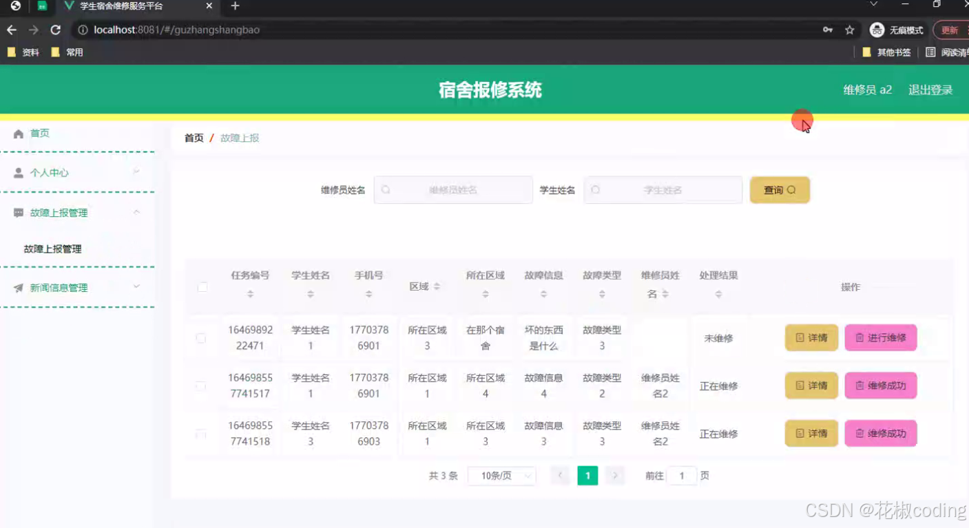The height and width of the screenshot is (528, 969).
Task: Click the chat icon beside 故障上报管理
Action: pyautogui.click(x=19, y=213)
